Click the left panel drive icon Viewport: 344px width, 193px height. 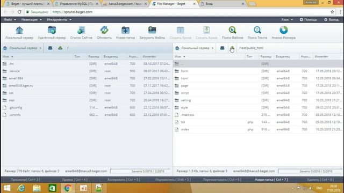click(x=50, y=48)
